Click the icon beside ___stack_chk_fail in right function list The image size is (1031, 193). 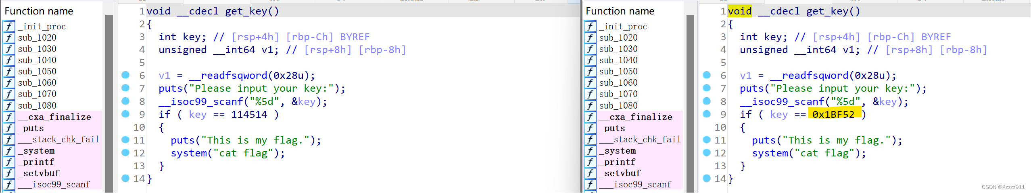590,140
